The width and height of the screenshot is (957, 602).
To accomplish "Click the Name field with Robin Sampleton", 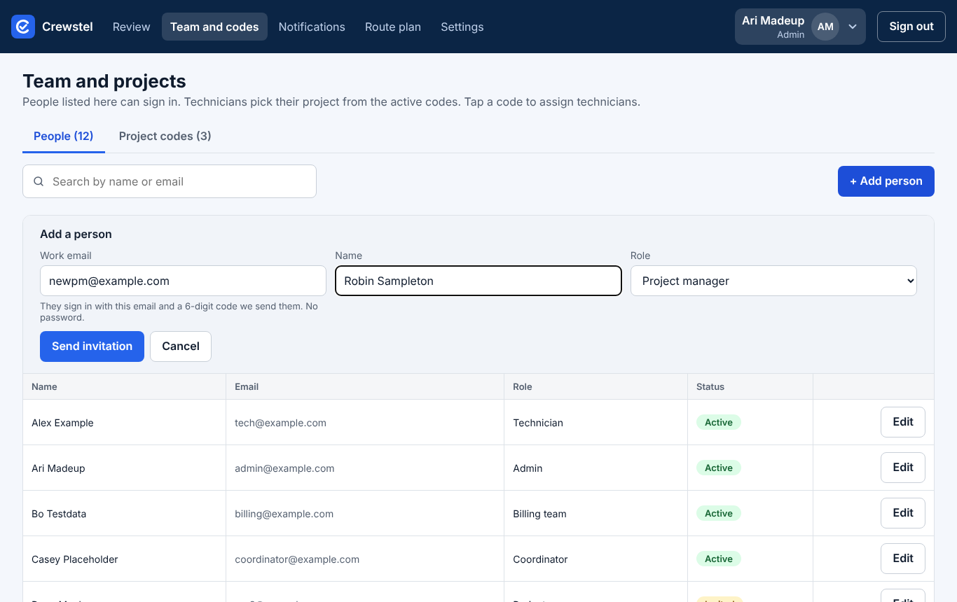I will pyautogui.click(x=478, y=281).
